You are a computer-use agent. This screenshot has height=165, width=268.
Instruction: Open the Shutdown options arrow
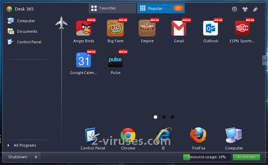tap(36, 157)
